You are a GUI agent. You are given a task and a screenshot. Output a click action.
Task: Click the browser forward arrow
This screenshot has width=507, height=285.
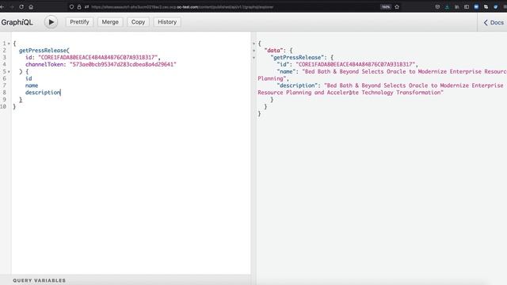[x=12, y=7]
